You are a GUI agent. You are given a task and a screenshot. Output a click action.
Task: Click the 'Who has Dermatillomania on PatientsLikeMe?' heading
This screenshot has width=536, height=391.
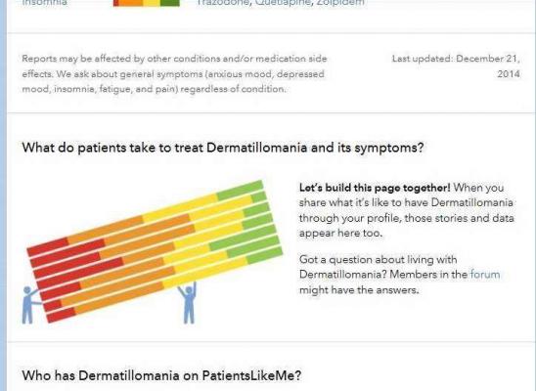tap(161, 375)
